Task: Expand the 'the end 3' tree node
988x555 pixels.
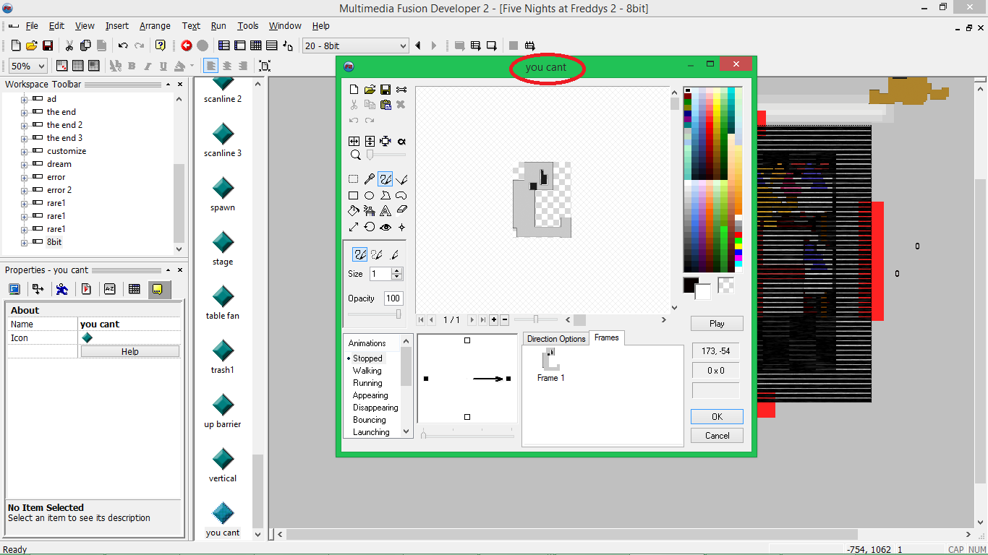Action: click(x=24, y=139)
